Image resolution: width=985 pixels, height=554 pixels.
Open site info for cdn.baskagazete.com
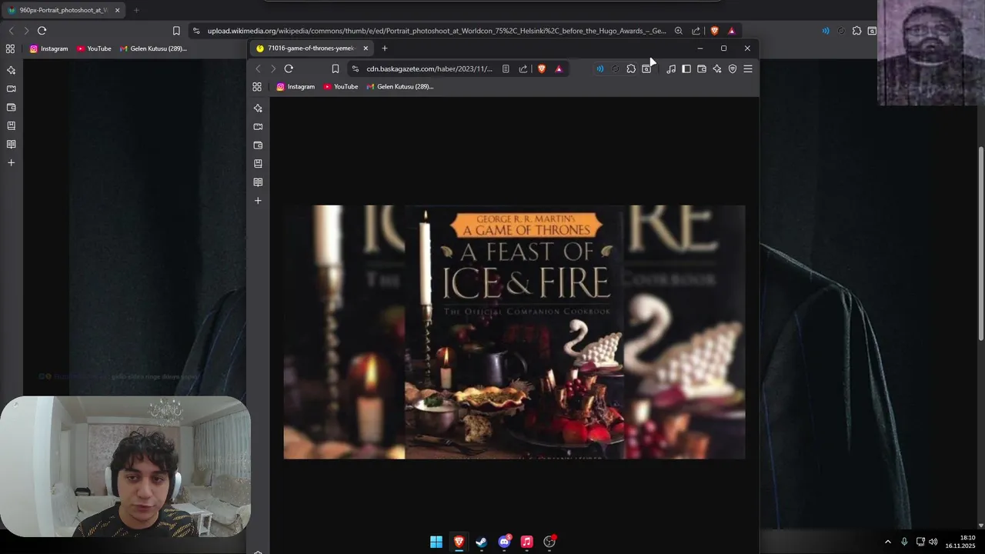tap(355, 68)
